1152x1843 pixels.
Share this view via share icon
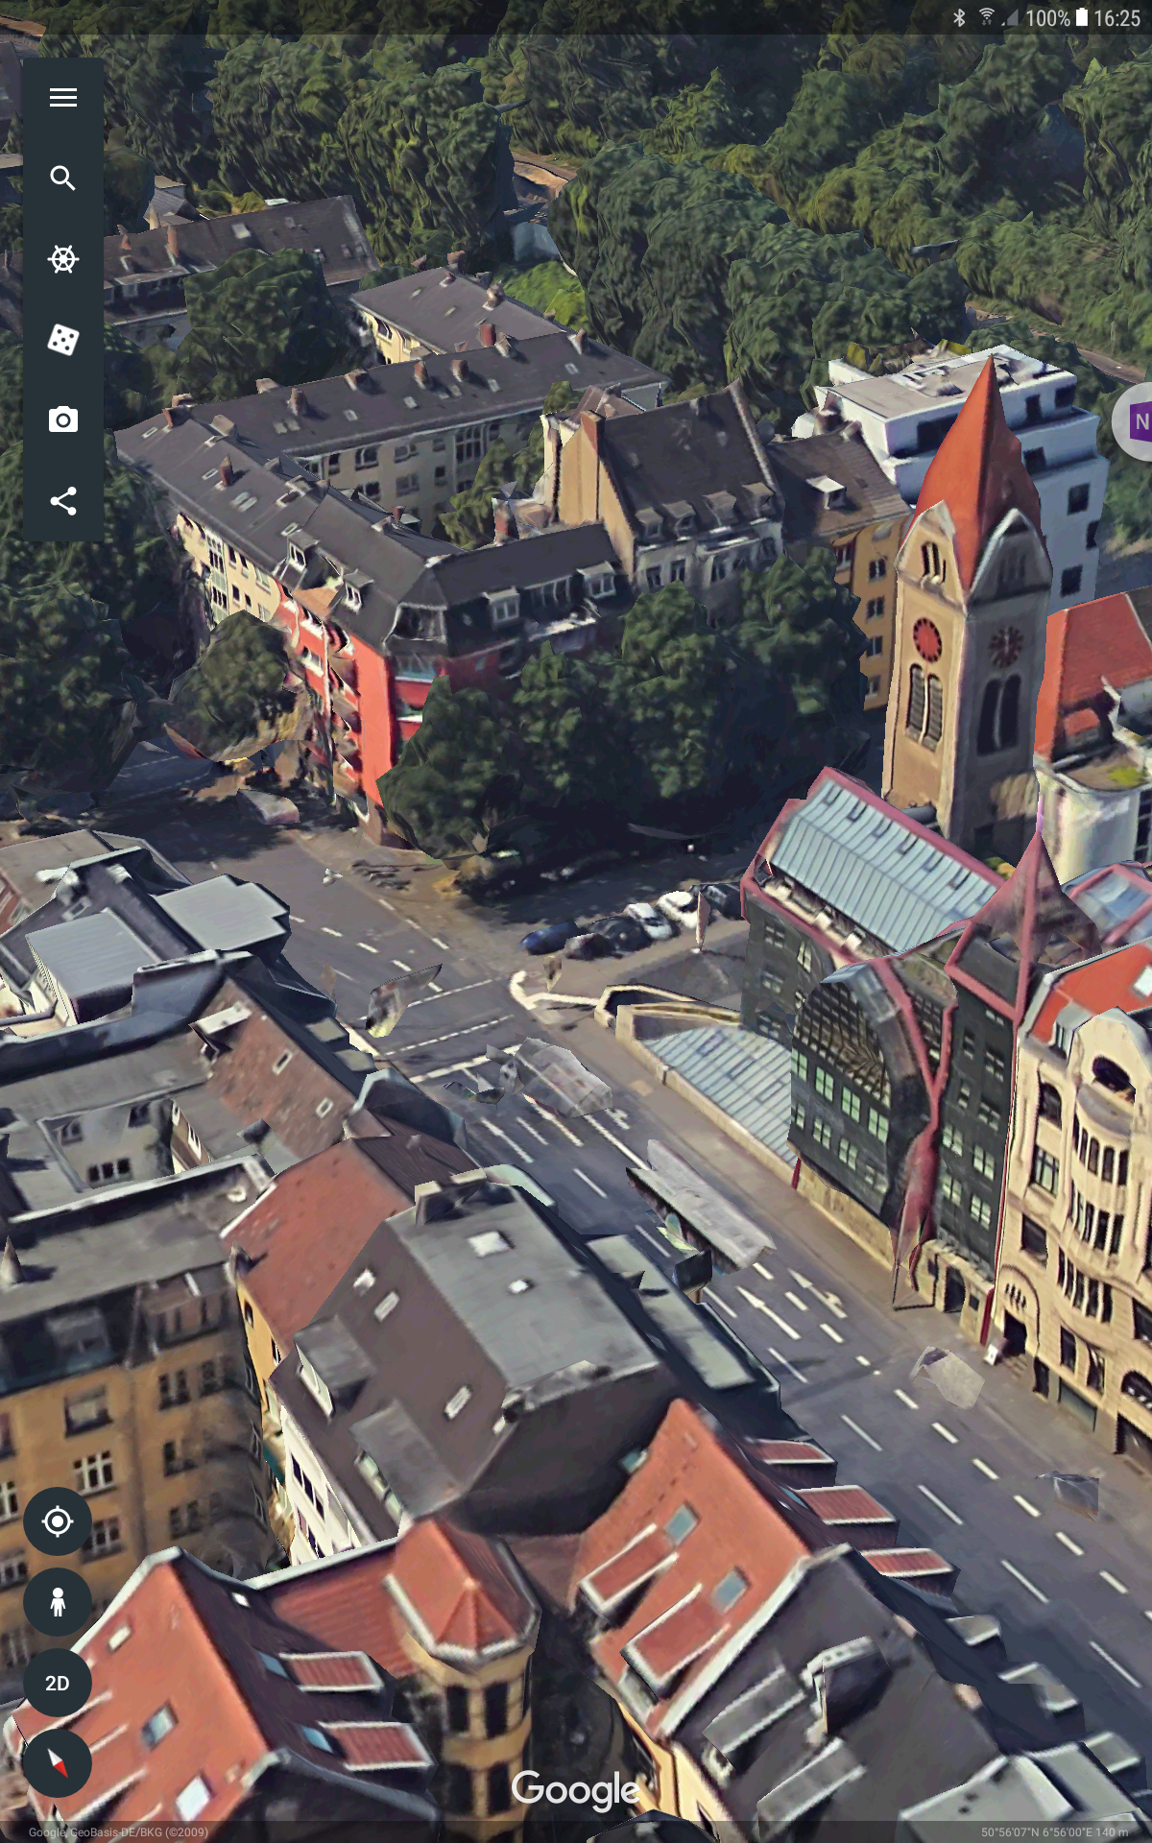tap(63, 500)
